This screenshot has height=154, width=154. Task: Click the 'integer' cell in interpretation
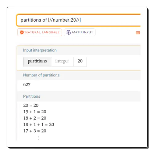(x=62, y=62)
